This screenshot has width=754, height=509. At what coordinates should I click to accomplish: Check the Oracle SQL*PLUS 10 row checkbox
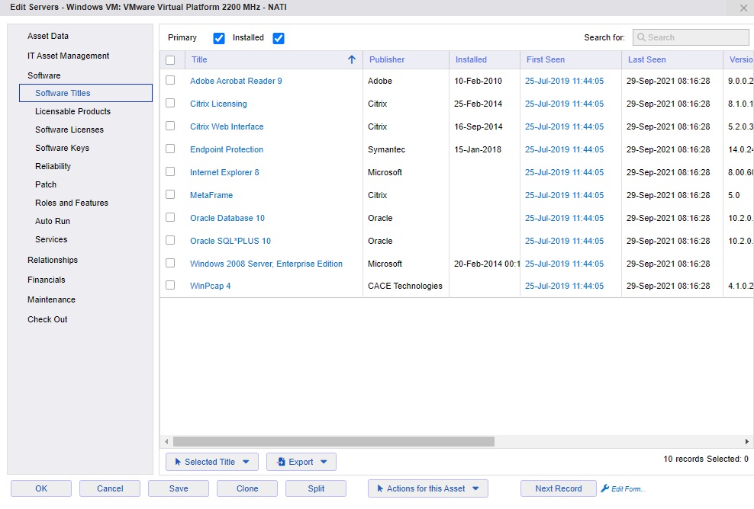170,240
